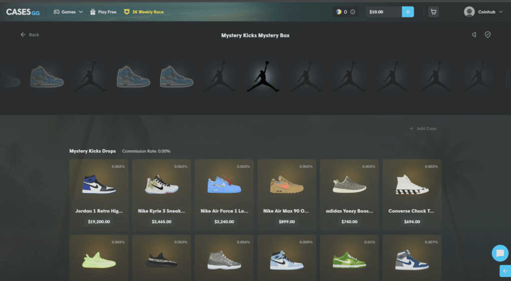Open the live chat bubble

[x=500, y=253]
